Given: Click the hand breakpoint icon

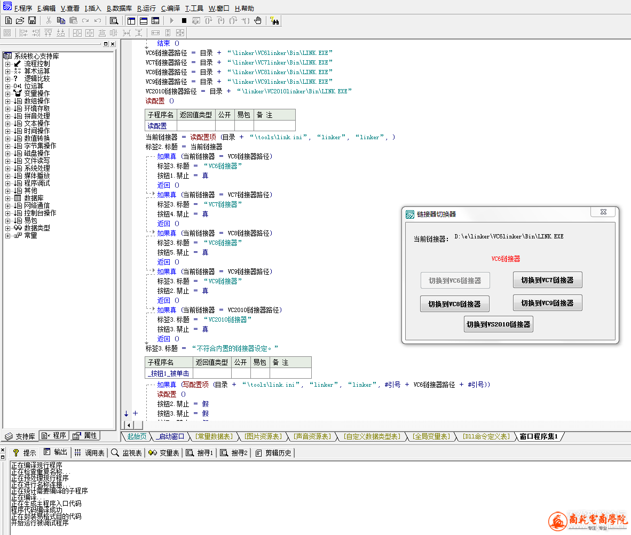Looking at the screenshot, I should point(258,20).
